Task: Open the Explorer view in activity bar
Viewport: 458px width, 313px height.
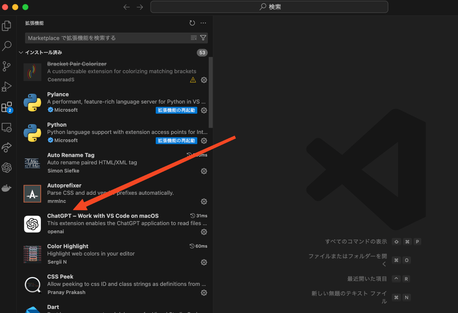Action: pyautogui.click(x=7, y=25)
